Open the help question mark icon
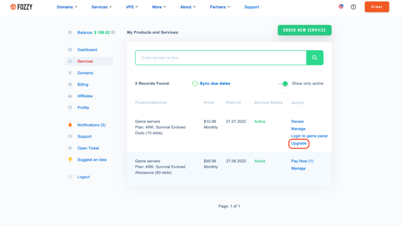Image resolution: width=401 pixels, height=226 pixels. (353, 7)
